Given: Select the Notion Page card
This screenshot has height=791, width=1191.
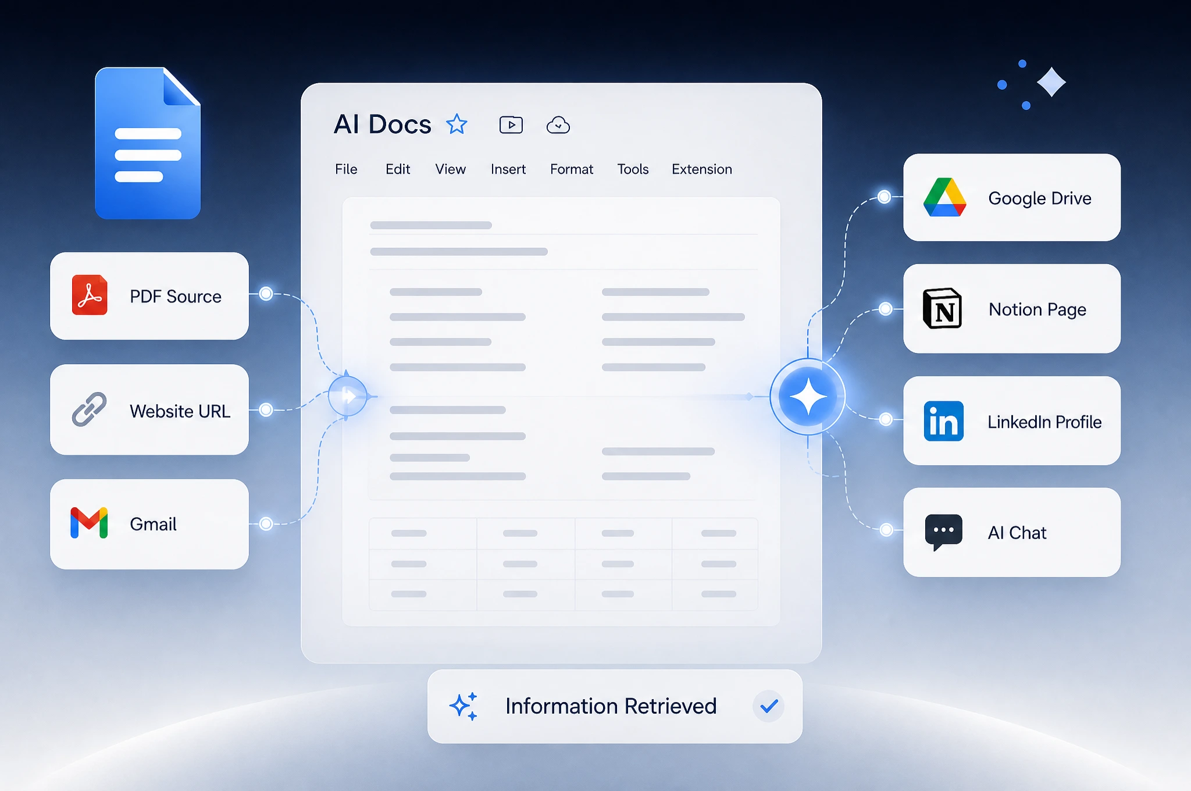Looking at the screenshot, I should click(1012, 309).
